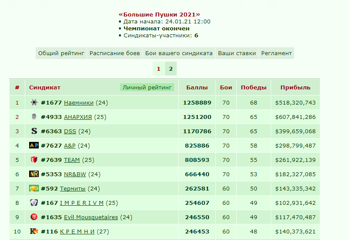Click the wins value 58 in A&P row
The width and height of the screenshot is (349, 240).
click(254, 146)
